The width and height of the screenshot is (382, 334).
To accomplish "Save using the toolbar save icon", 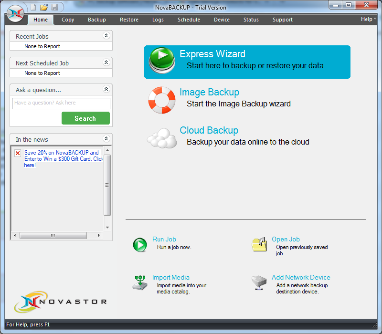I will pos(53,7).
